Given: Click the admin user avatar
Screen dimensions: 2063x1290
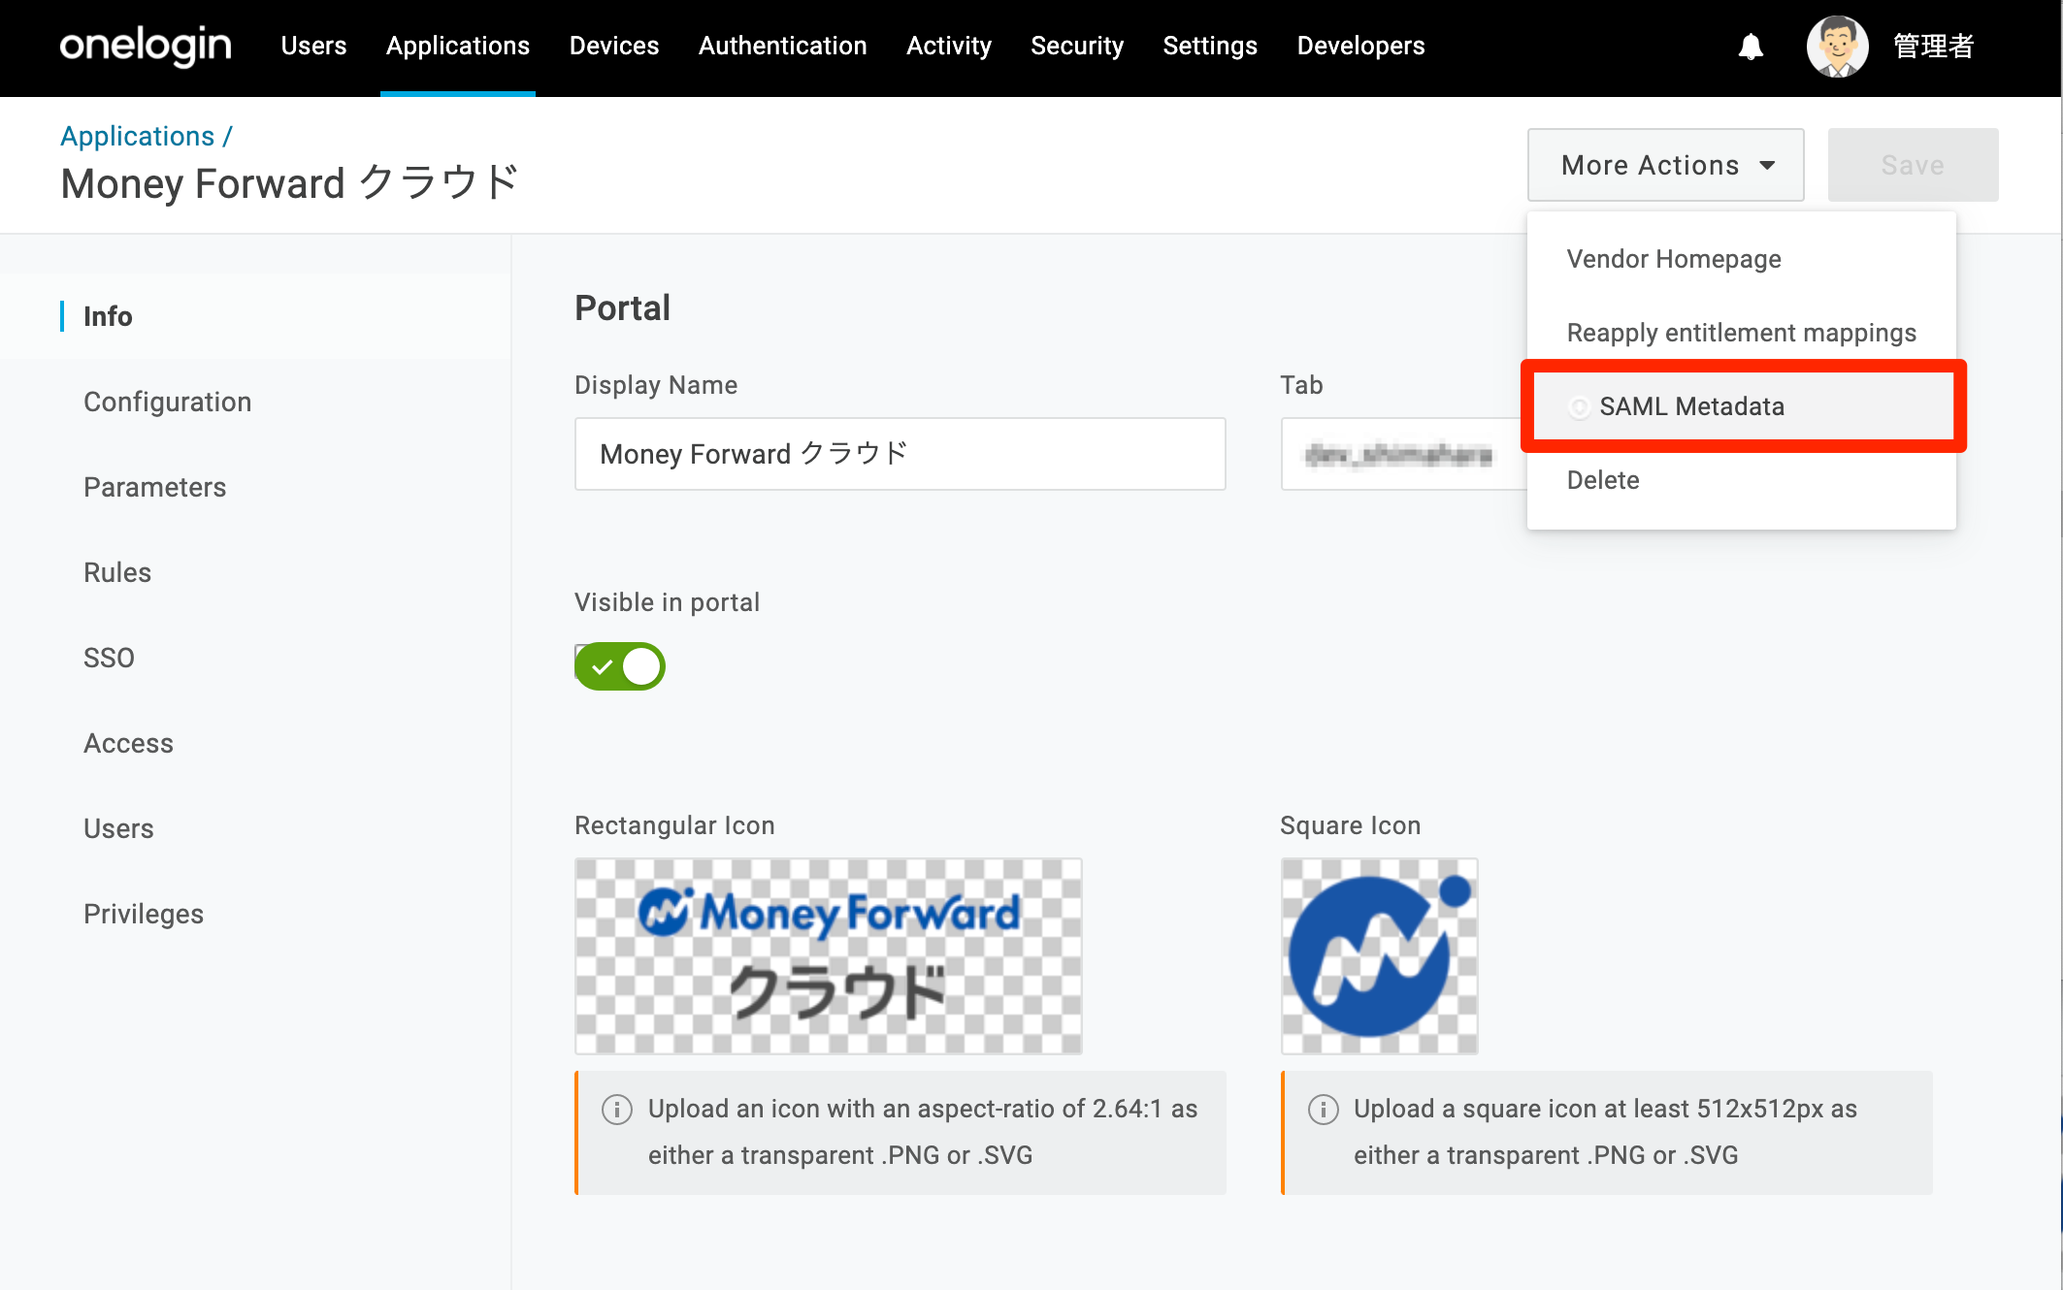Looking at the screenshot, I should [1837, 47].
